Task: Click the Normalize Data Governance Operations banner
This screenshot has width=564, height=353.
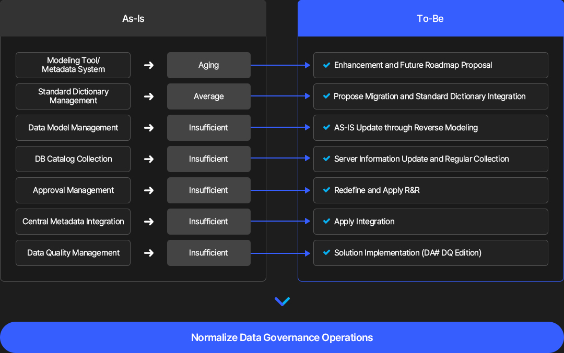Action: (282, 337)
